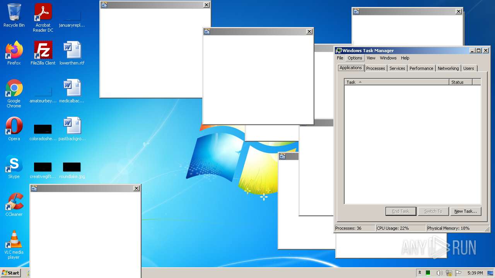Click the greyed Switch To button

point(433,211)
